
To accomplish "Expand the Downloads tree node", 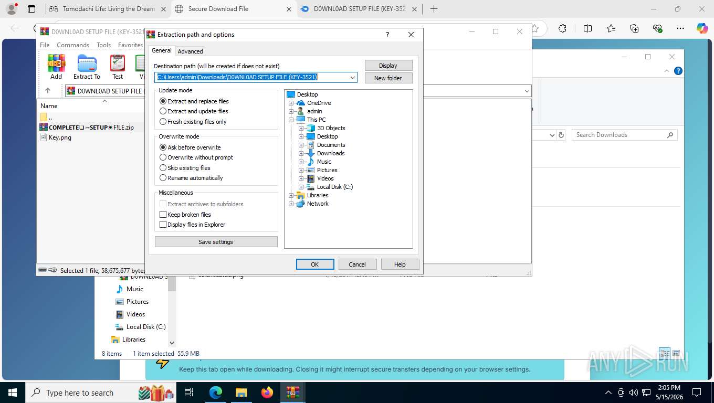I will (x=301, y=153).
